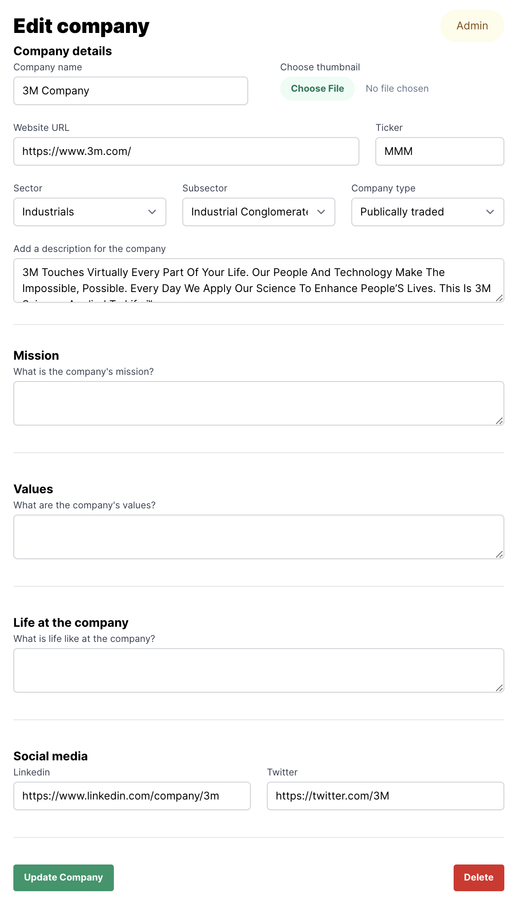This screenshot has height=901, width=523.
Task: Click the Sector dropdown chevron icon
Action: [x=152, y=212]
